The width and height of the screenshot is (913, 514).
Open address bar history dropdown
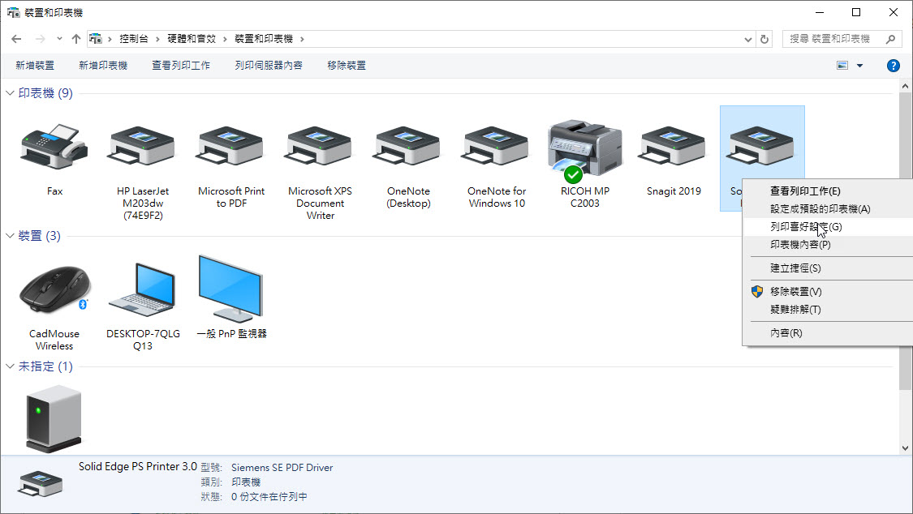748,40
